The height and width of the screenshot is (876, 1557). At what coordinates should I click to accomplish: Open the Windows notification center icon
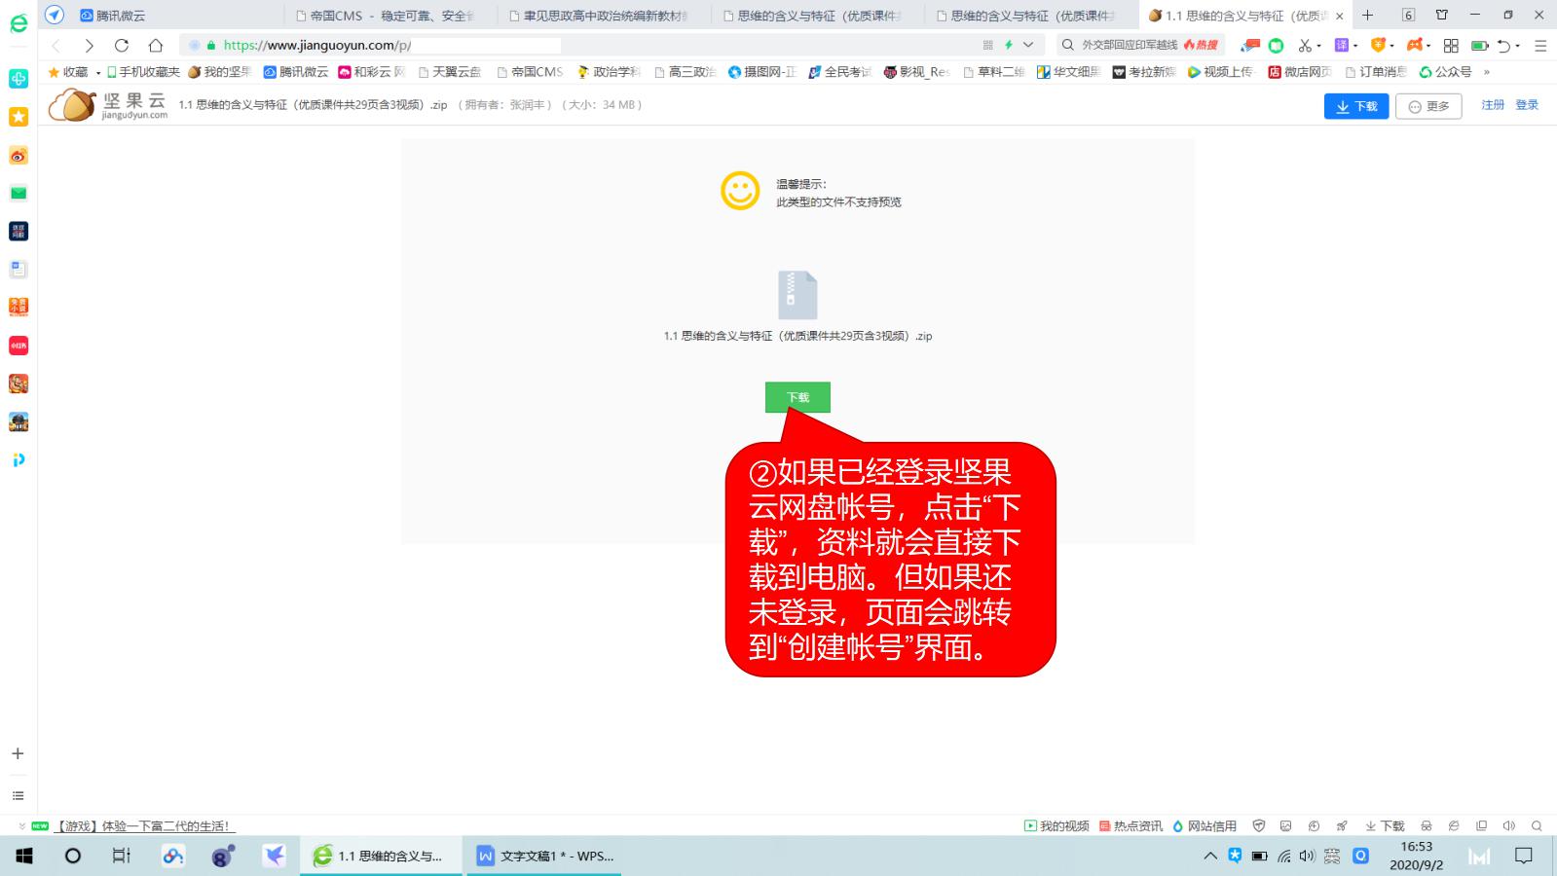point(1524,857)
